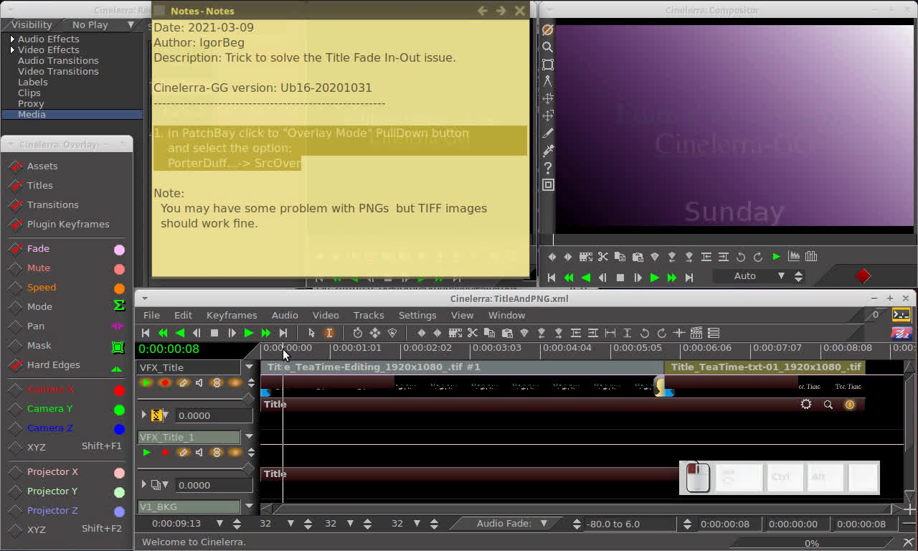Fast rewind in the Compositor transport
This screenshot has height=551, width=918.
(x=569, y=277)
